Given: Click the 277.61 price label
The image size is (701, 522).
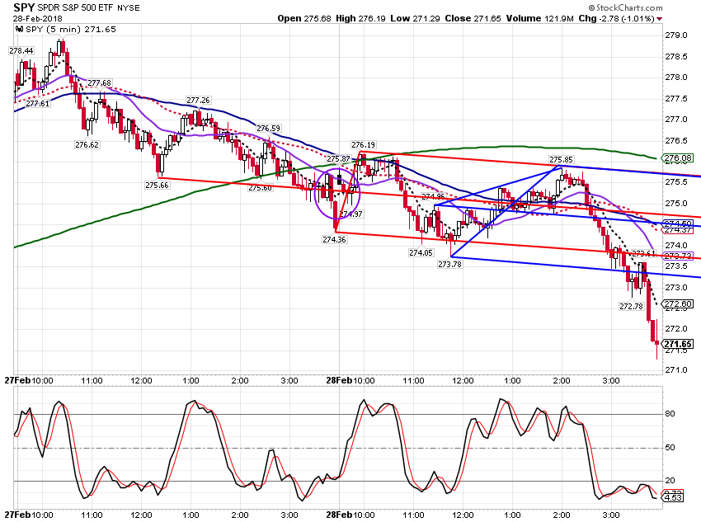Looking at the screenshot, I should pos(37,104).
